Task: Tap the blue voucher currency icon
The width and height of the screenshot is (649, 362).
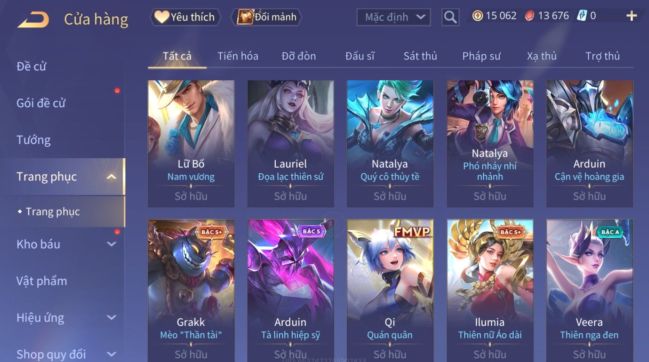Action: point(582,16)
